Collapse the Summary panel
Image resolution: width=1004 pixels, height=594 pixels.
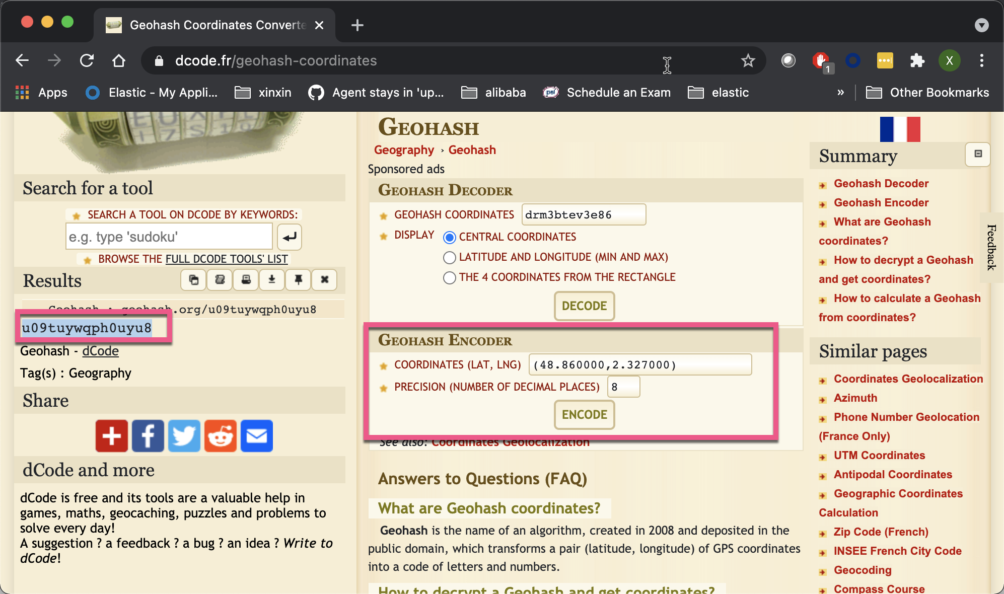point(977,155)
